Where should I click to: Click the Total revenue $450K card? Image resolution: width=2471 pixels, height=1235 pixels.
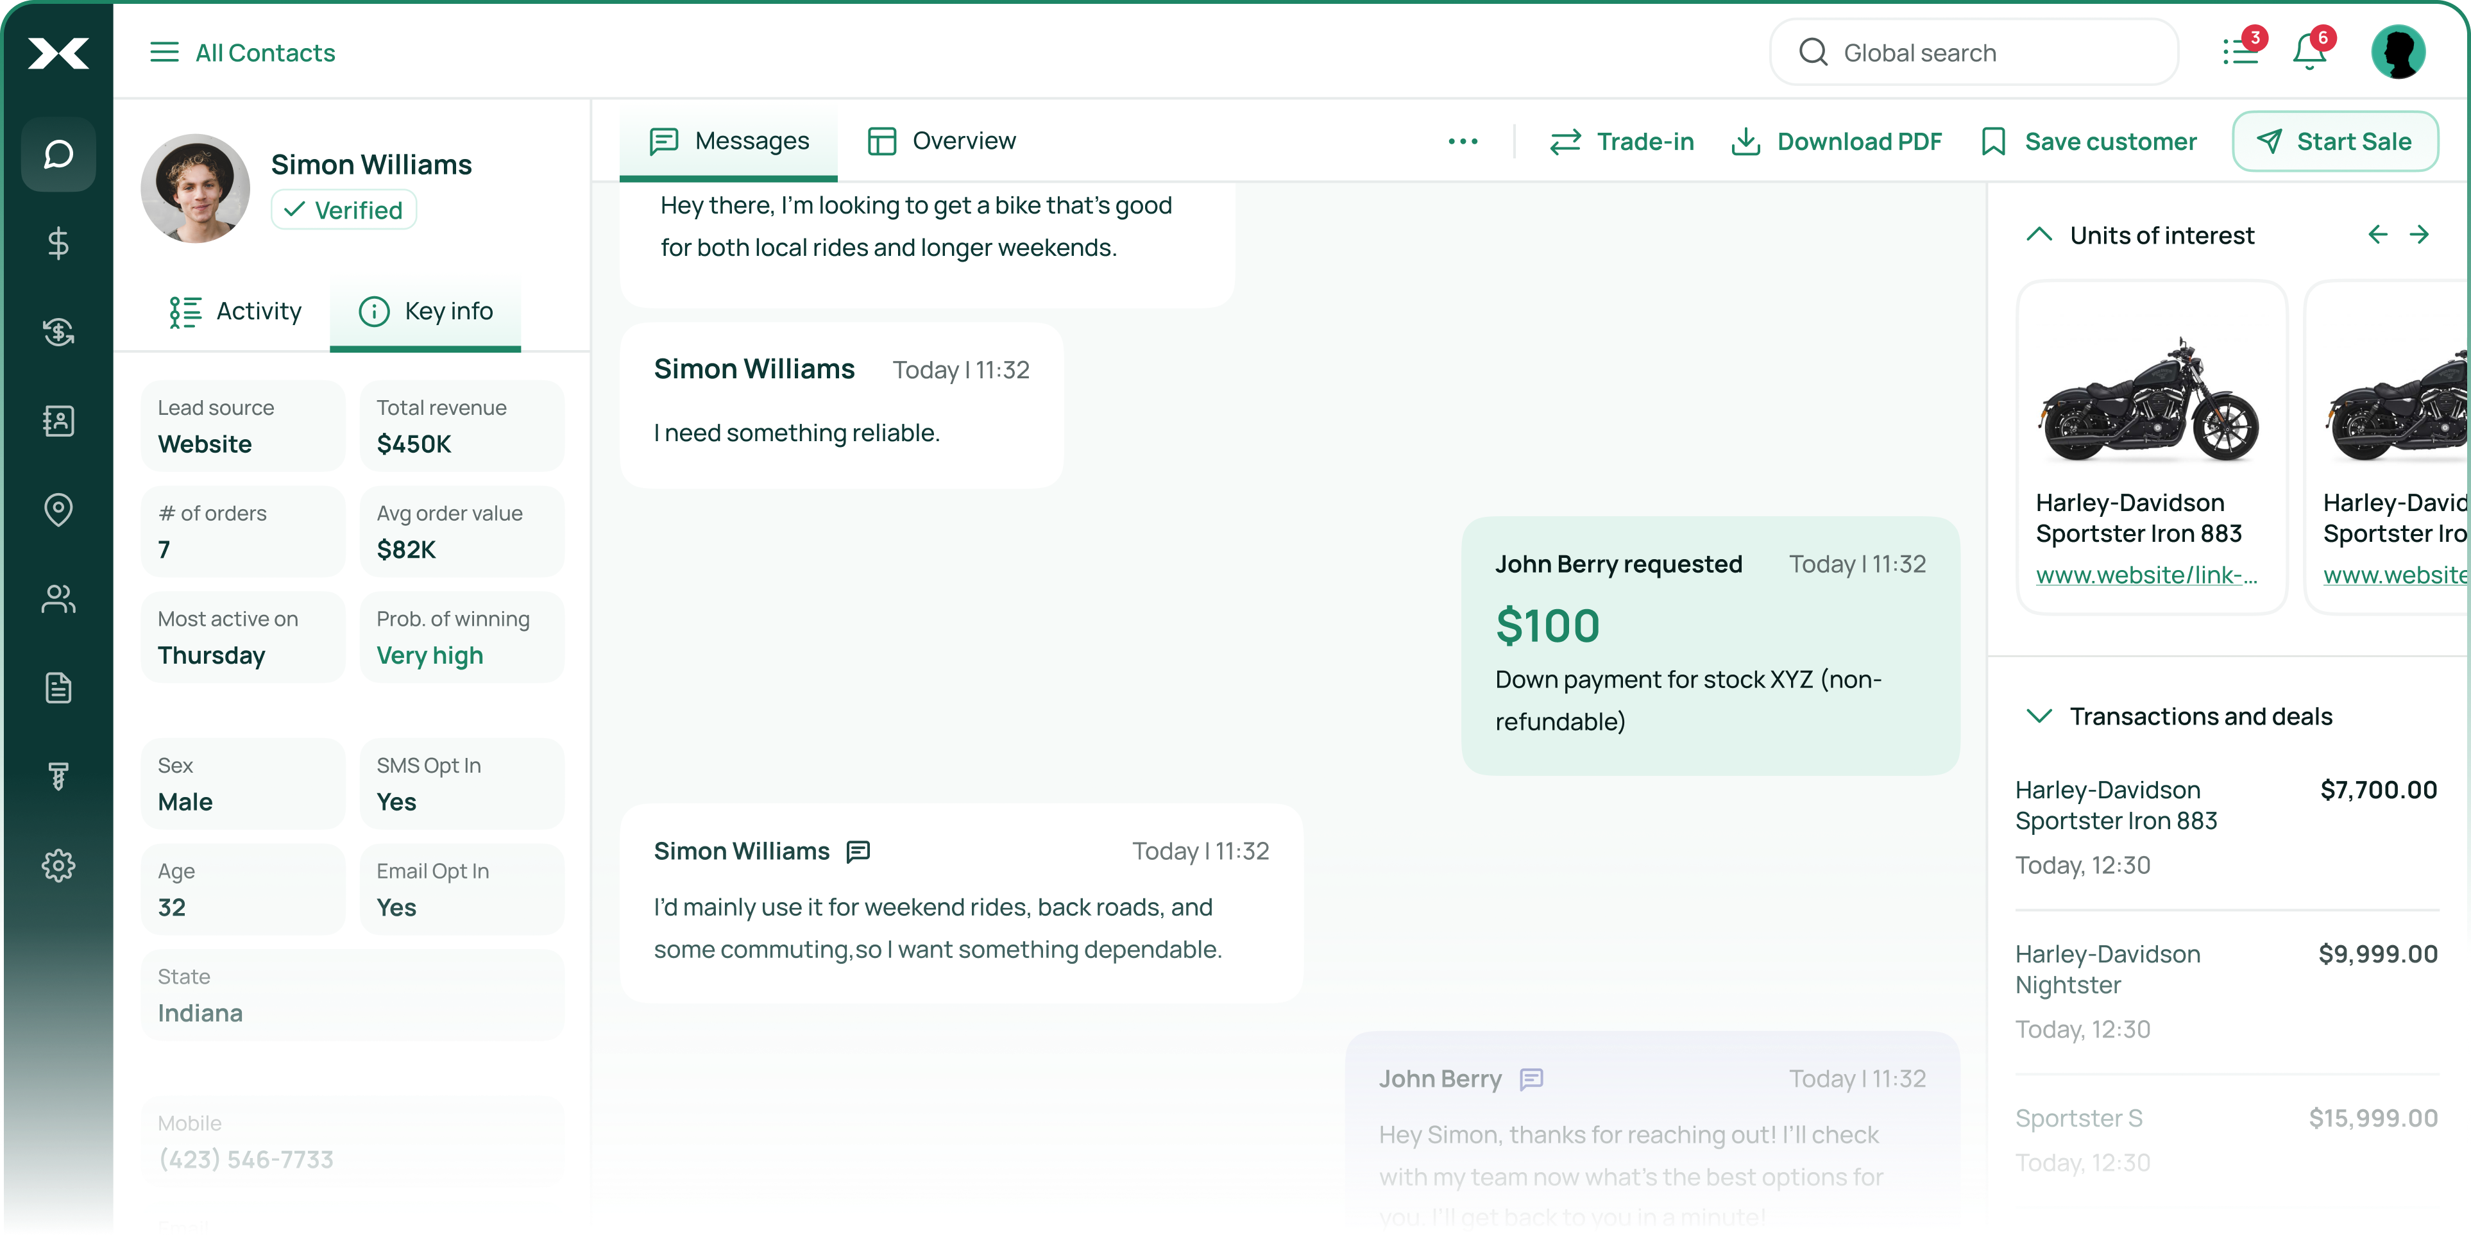click(463, 426)
